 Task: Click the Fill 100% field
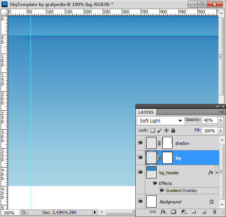click(210, 131)
